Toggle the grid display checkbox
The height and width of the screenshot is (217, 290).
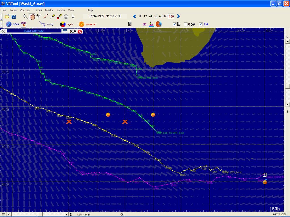(174, 24)
